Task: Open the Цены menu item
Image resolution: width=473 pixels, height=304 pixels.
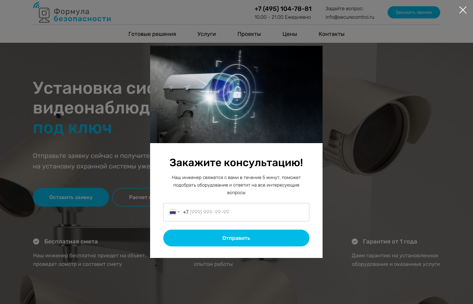Action: [290, 34]
